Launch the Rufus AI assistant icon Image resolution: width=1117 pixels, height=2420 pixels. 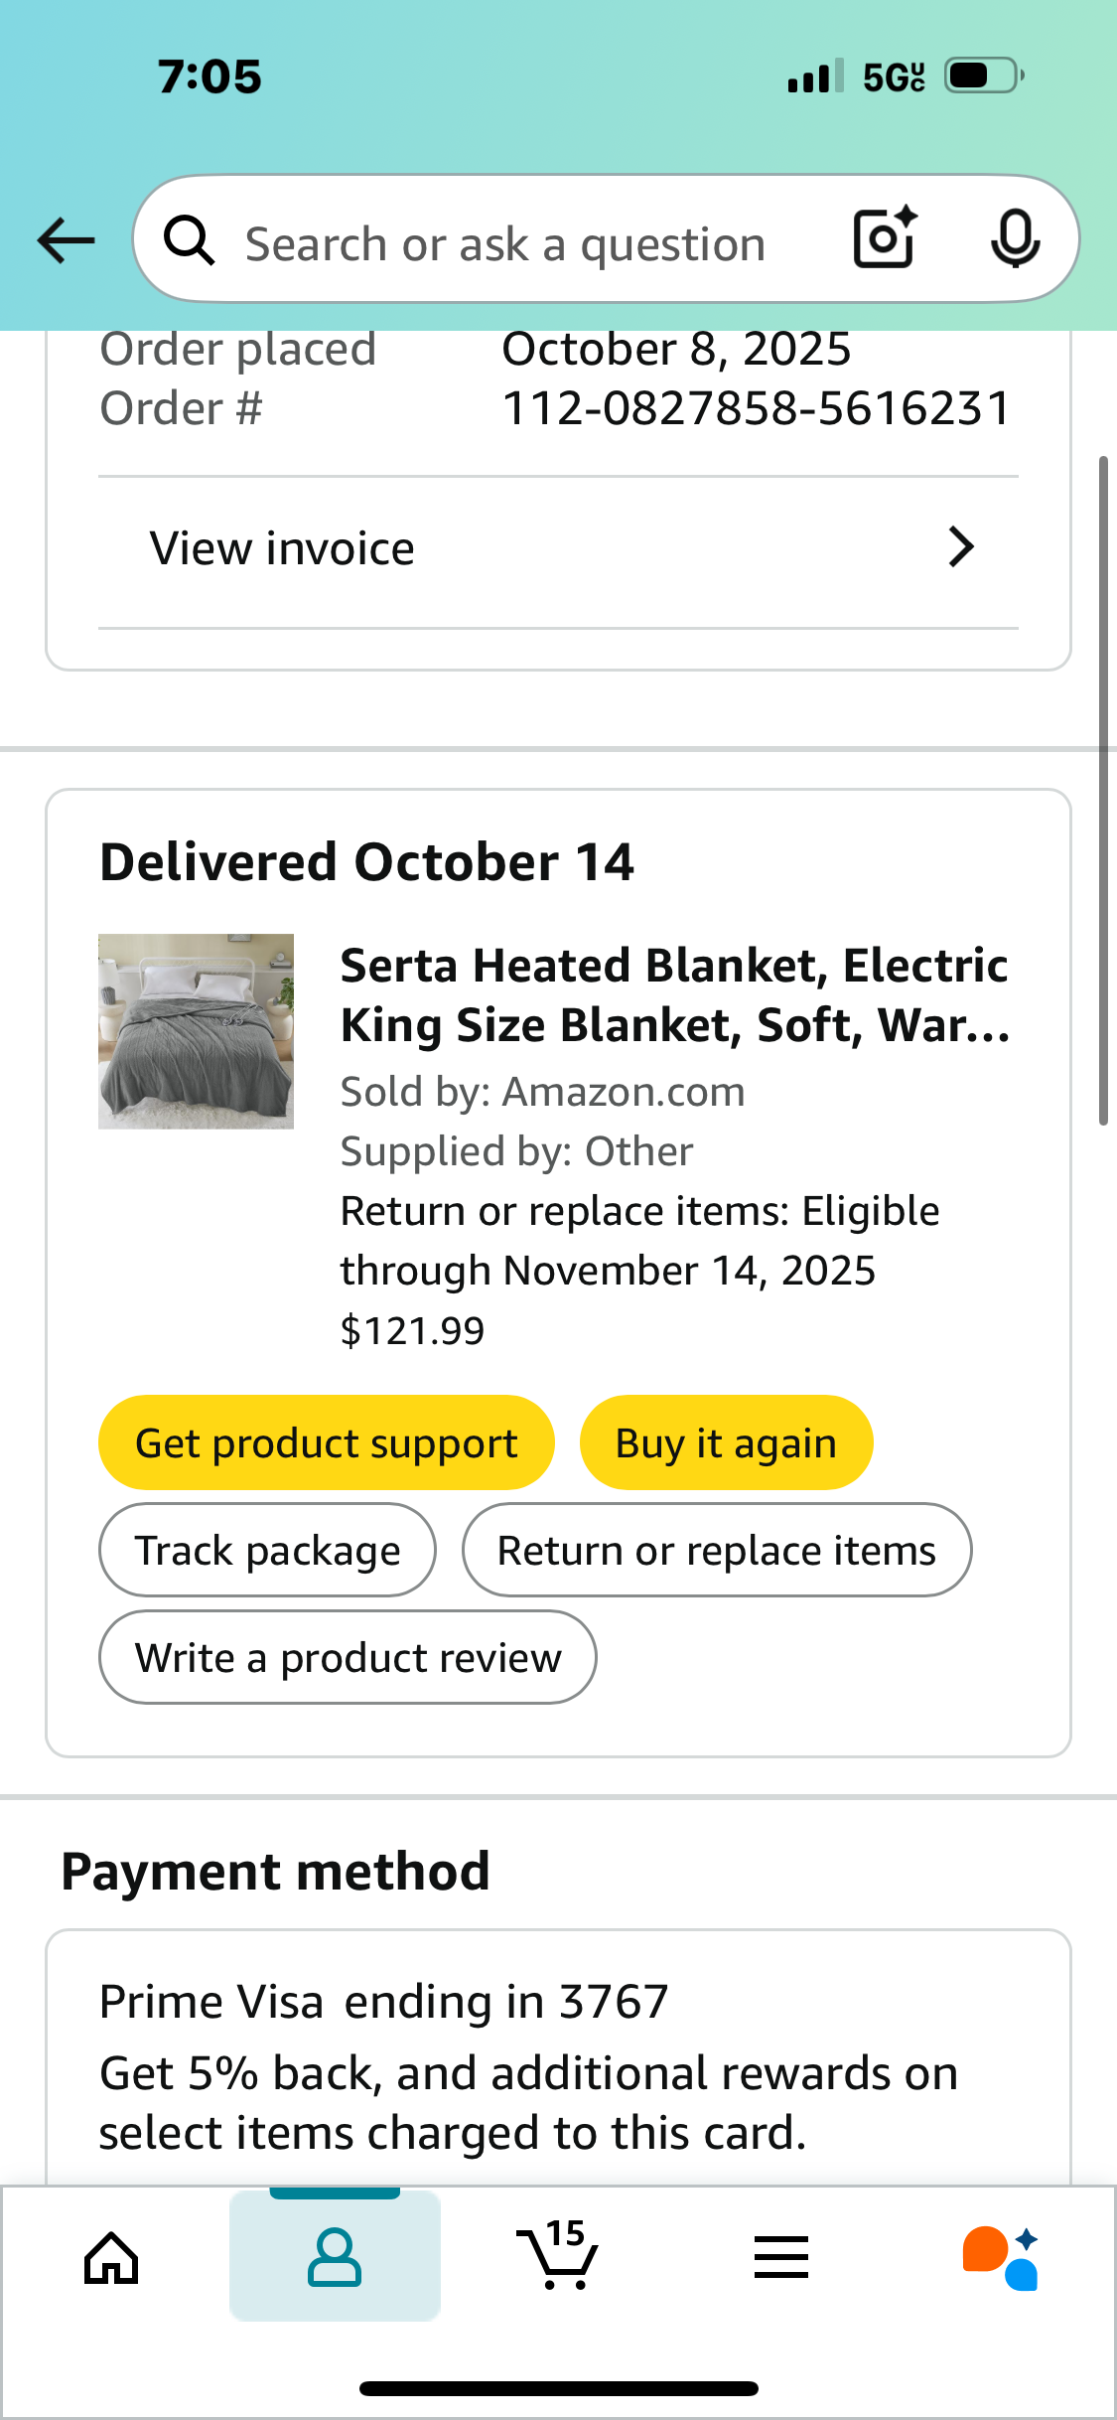[1001, 2257]
